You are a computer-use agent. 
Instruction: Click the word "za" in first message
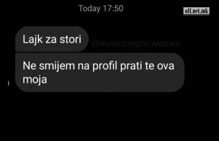pyautogui.click(x=51, y=40)
